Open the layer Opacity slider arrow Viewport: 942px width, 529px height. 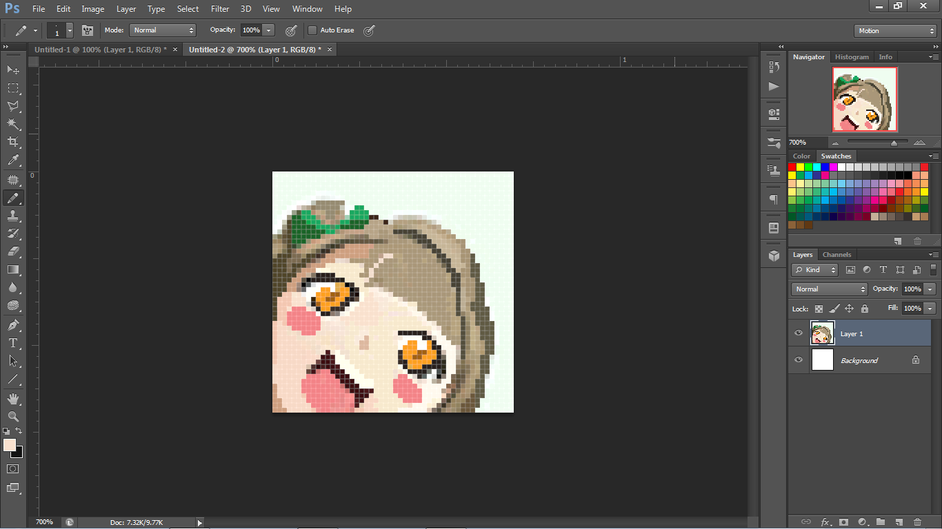click(930, 289)
